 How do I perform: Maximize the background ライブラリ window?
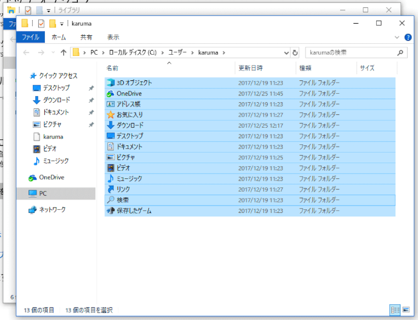tap(366, 10)
